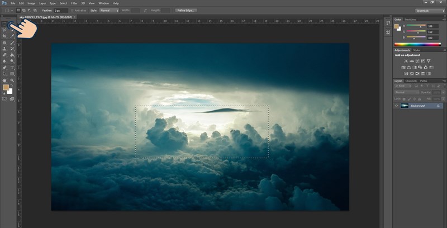Image resolution: width=447 pixels, height=228 pixels.
Task: Open the Filter menu
Action: click(x=74, y=3)
